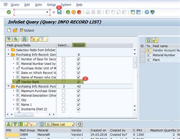Expand Selection fields from InfoSet folder
The image size is (180, 139).
click(8, 50)
